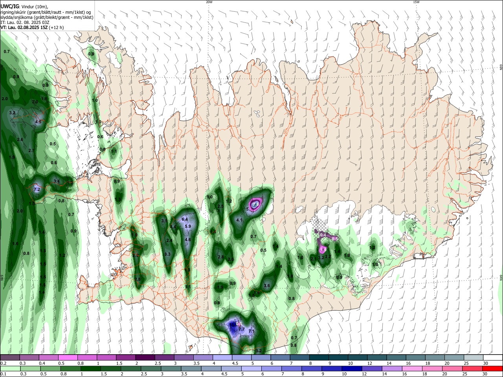This screenshot has height=377, width=503.
Task: Click the 0.1 label on rain legend
Action: 3,374
